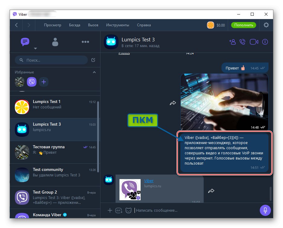Image resolution: width=283 pixels, height=228 pixels.
Task: Click the Viber description text message
Action: [224, 153]
